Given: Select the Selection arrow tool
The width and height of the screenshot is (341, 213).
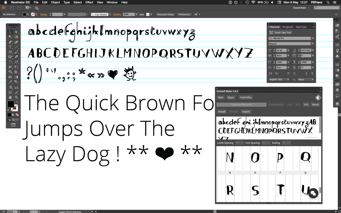Looking at the screenshot, I should 10,32.
